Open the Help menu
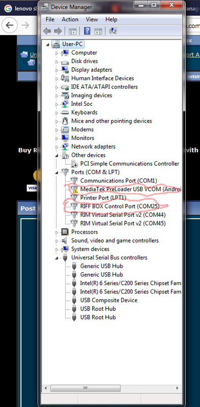 [111, 19]
